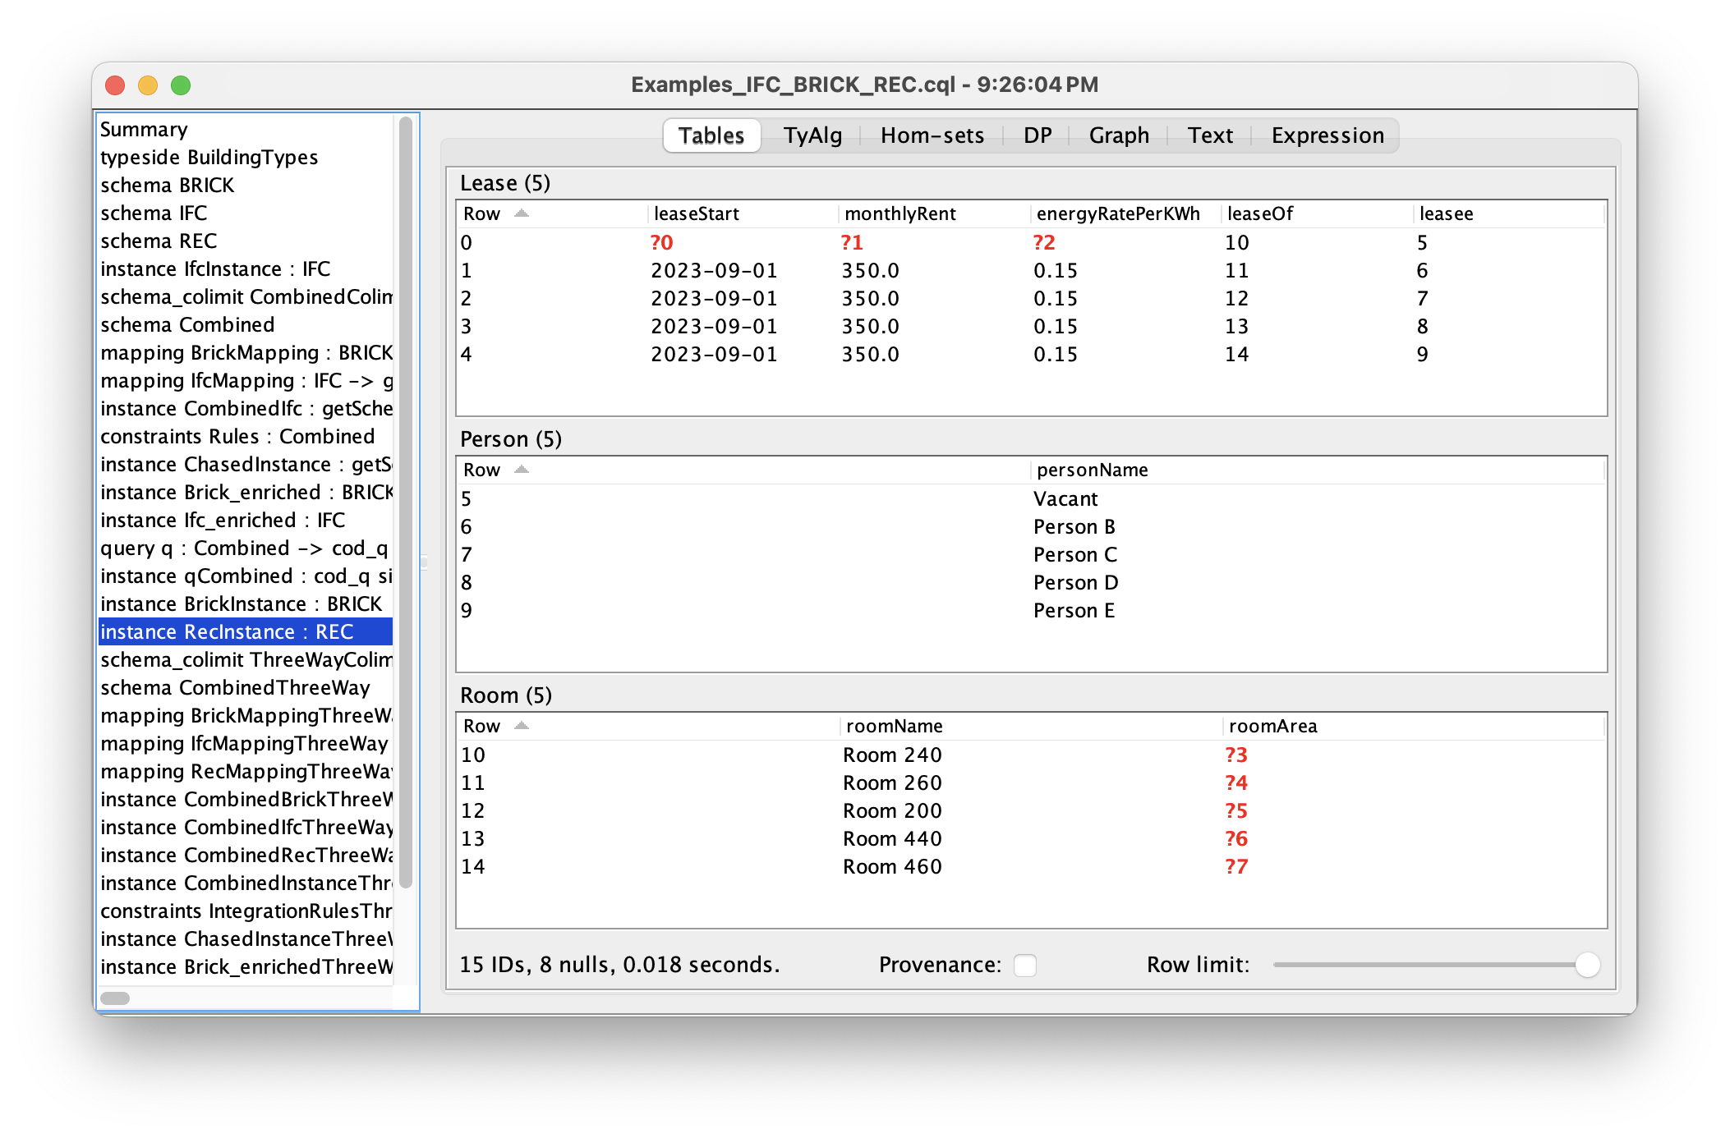Click the personName column header
The height and width of the screenshot is (1138, 1730).
1092,470
